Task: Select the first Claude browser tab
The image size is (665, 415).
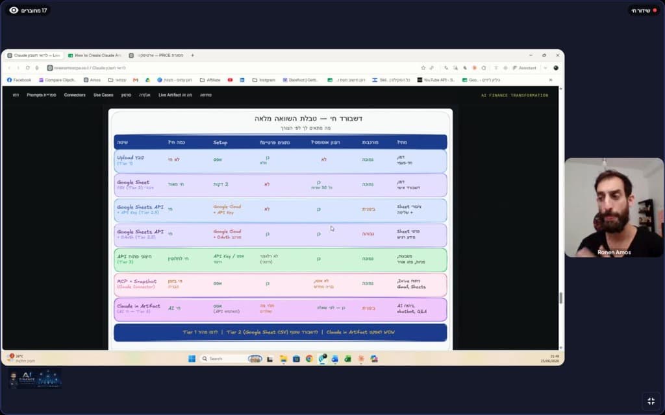Action: click(x=34, y=55)
